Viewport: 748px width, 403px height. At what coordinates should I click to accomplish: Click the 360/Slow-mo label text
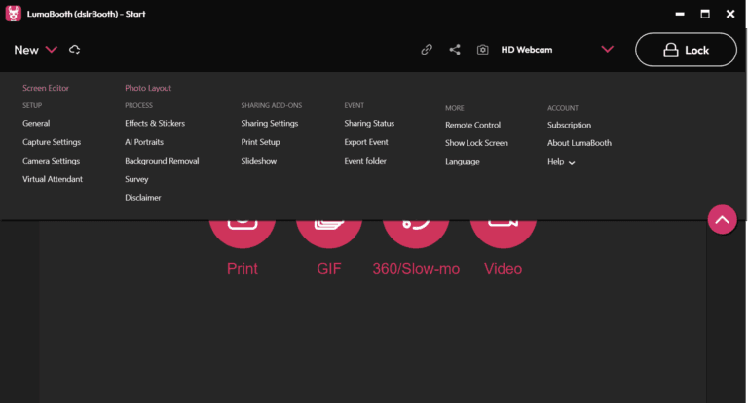(416, 269)
